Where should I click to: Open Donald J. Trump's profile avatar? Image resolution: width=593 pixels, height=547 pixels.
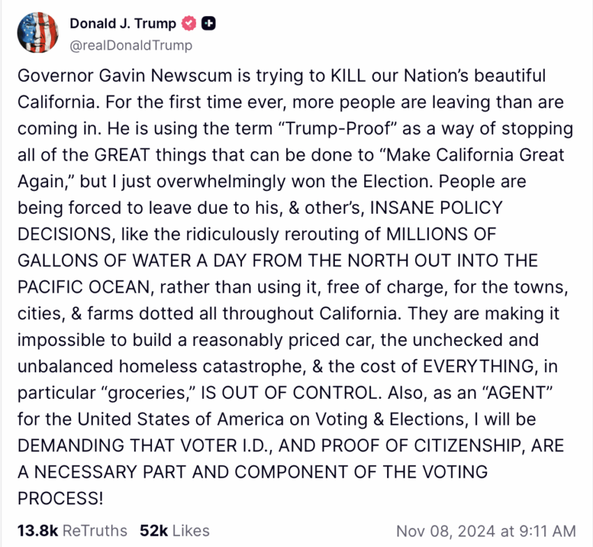click(38, 32)
